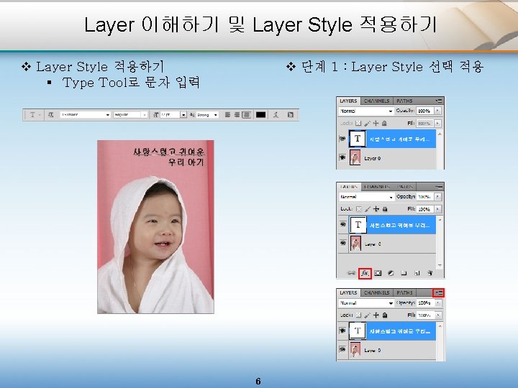Hide the text layer in top Layers panel
The height and width of the screenshot is (388, 518).
tap(342, 139)
